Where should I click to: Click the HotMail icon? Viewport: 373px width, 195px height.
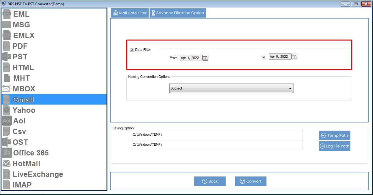7,164
